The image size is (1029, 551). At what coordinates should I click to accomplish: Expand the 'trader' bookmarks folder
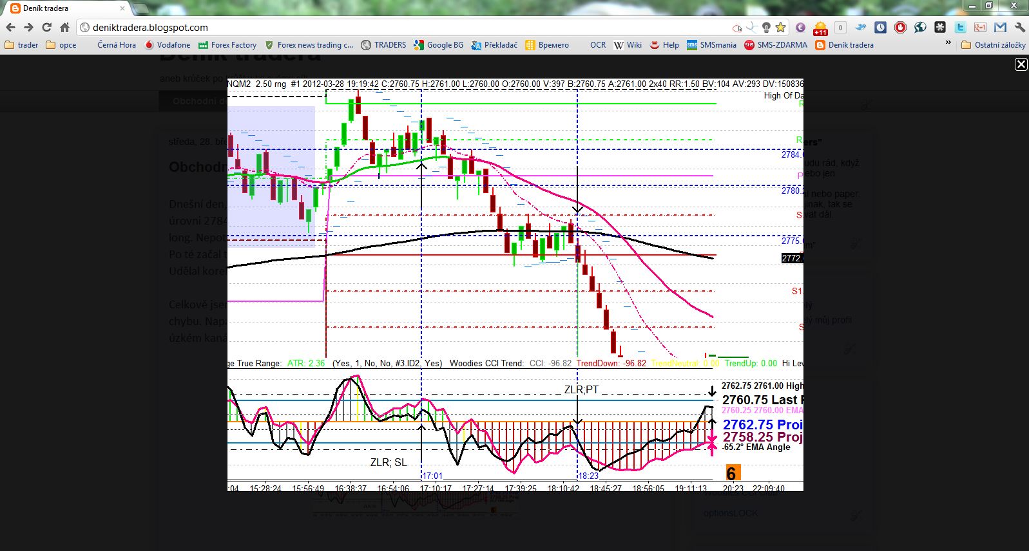point(21,45)
